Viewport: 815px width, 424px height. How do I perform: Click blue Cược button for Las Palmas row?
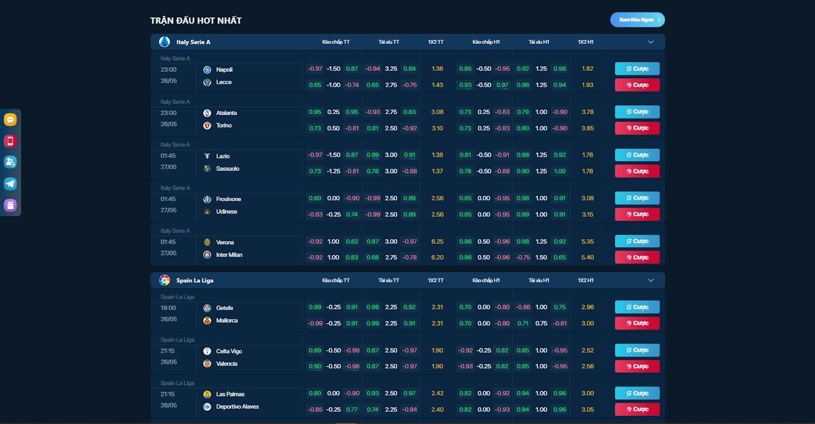tap(637, 393)
